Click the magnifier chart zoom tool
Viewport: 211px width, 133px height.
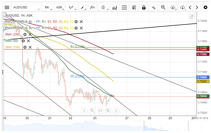(x=163, y=7)
